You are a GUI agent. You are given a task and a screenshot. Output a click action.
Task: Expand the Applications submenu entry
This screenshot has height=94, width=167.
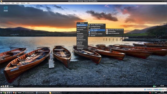[82, 25]
